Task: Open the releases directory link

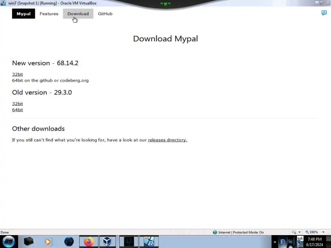Action: tap(168, 140)
